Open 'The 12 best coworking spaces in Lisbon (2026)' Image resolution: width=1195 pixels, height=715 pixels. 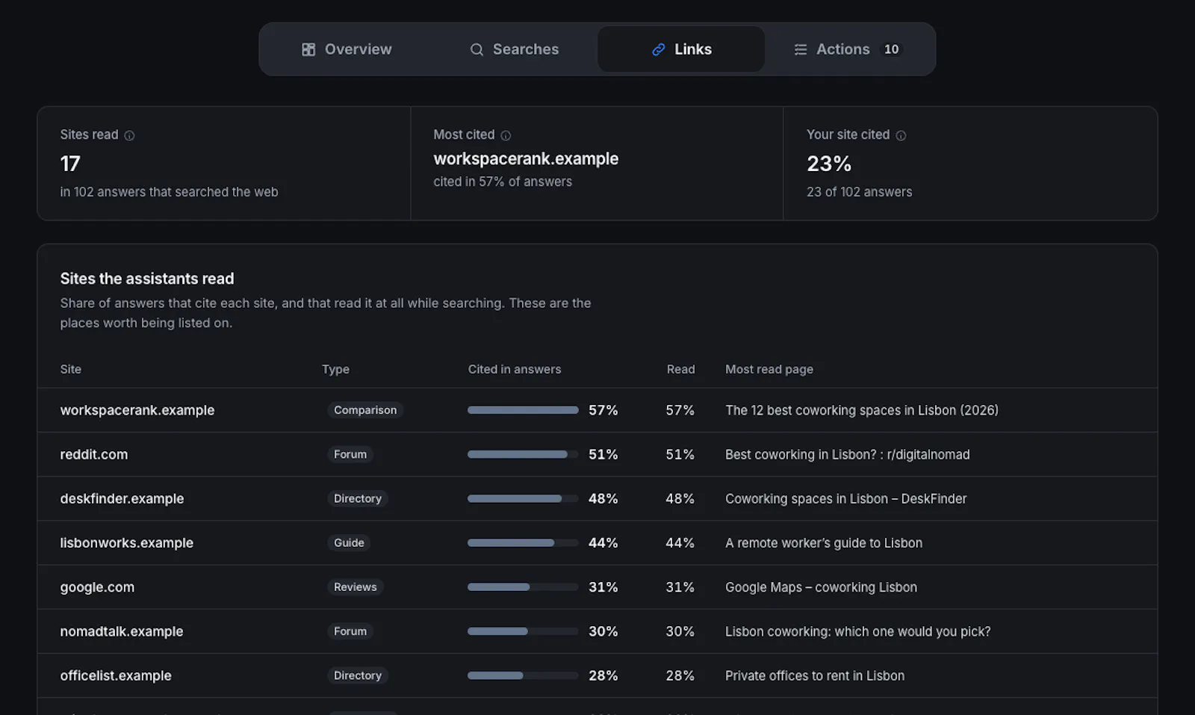pos(862,410)
